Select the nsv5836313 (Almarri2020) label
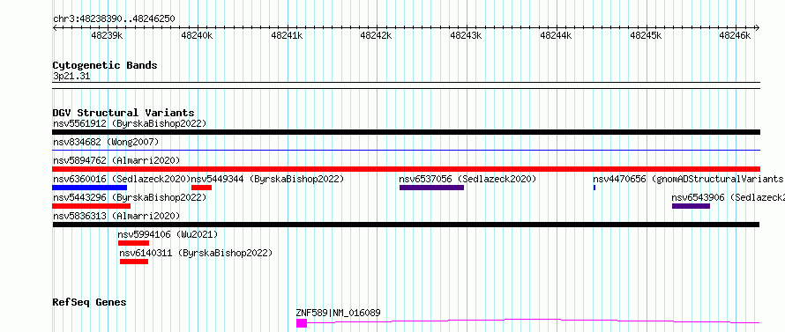 click(x=116, y=216)
